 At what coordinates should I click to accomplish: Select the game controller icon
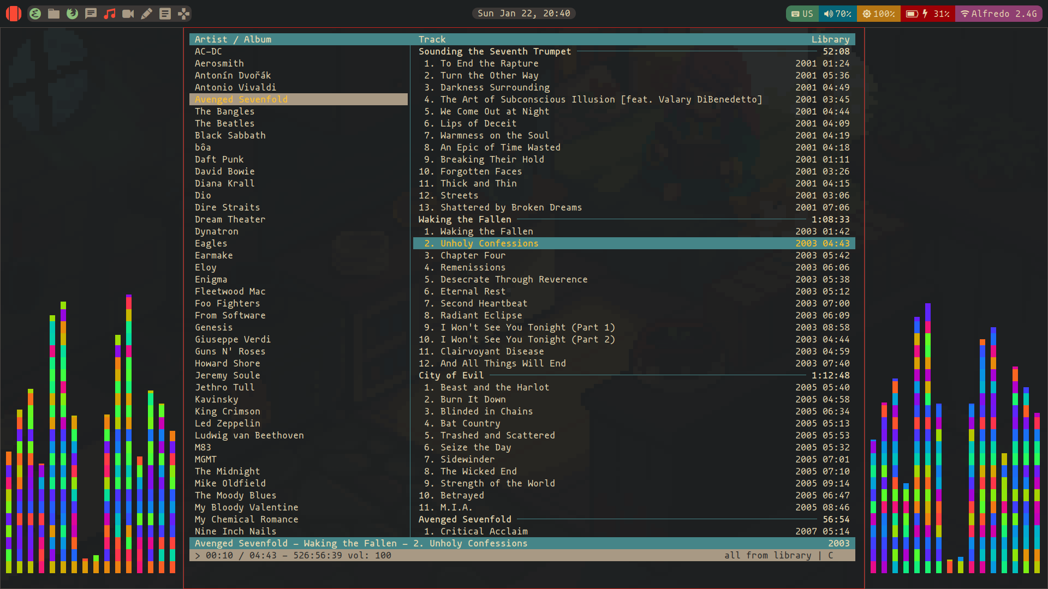pyautogui.click(x=184, y=13)
